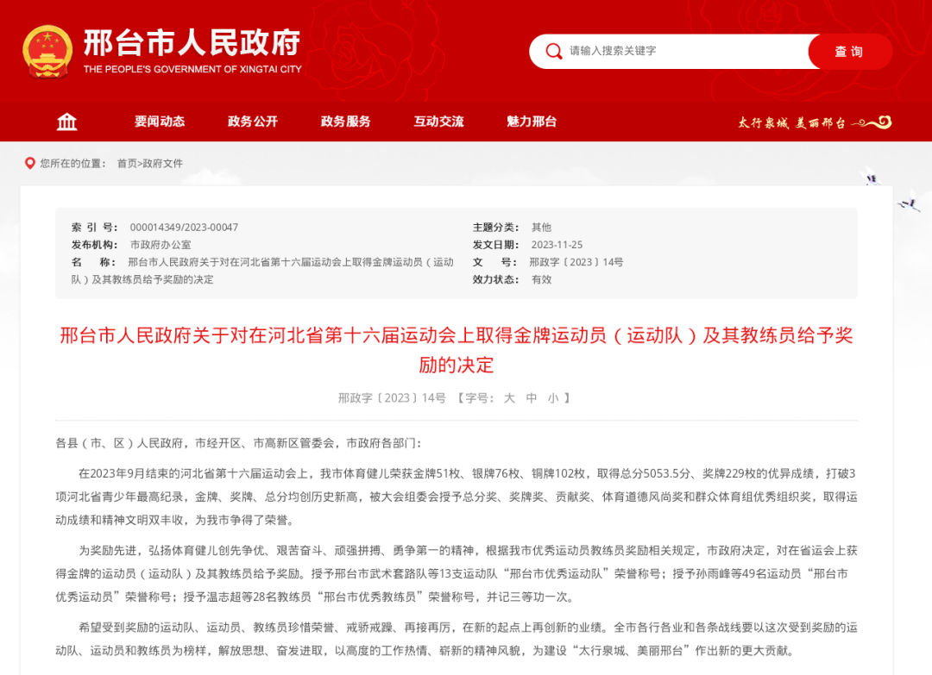
Task: Click the 查询 search button
Action: coord(849,52)
